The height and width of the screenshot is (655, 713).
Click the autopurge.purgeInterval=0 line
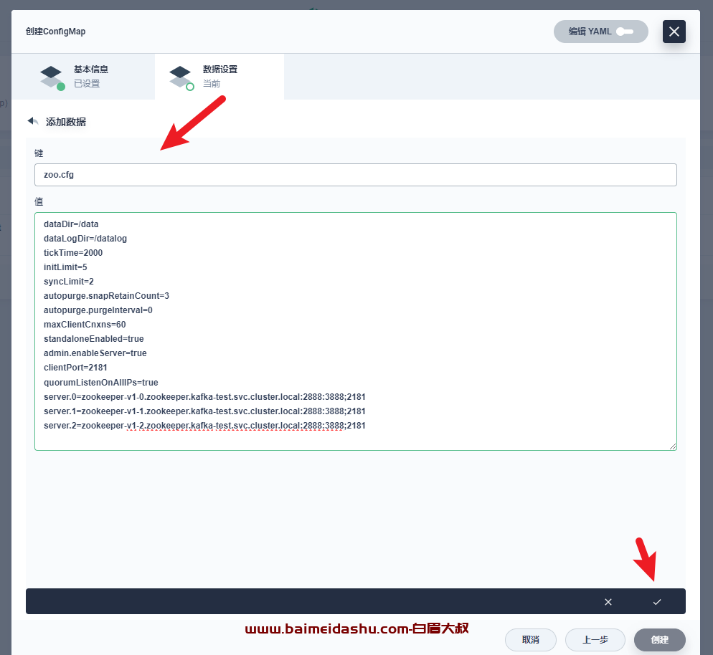click(x=98, y=310)
